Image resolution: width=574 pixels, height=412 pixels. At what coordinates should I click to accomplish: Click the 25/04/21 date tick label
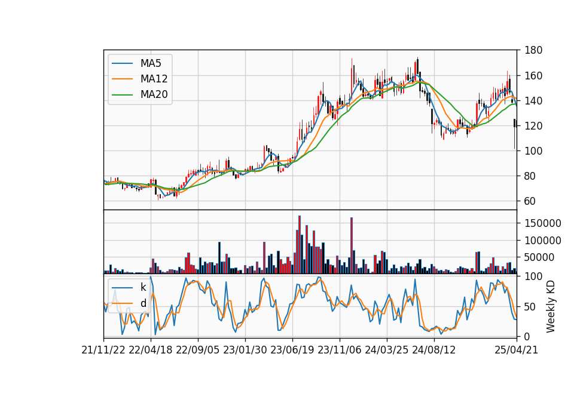click(517, 350)
